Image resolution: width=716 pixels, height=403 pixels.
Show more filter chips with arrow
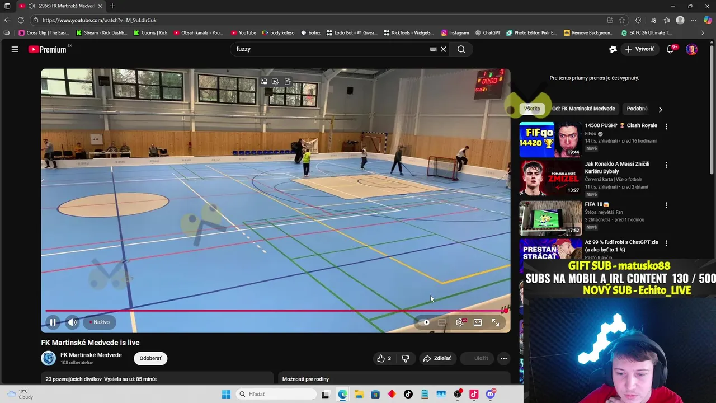(660, 109)
